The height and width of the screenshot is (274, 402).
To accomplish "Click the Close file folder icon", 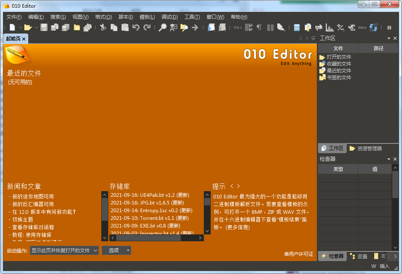I will [77, 27].
